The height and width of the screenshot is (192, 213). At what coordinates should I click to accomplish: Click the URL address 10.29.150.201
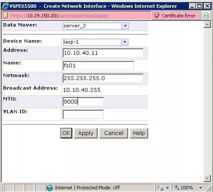coord(43,16)
